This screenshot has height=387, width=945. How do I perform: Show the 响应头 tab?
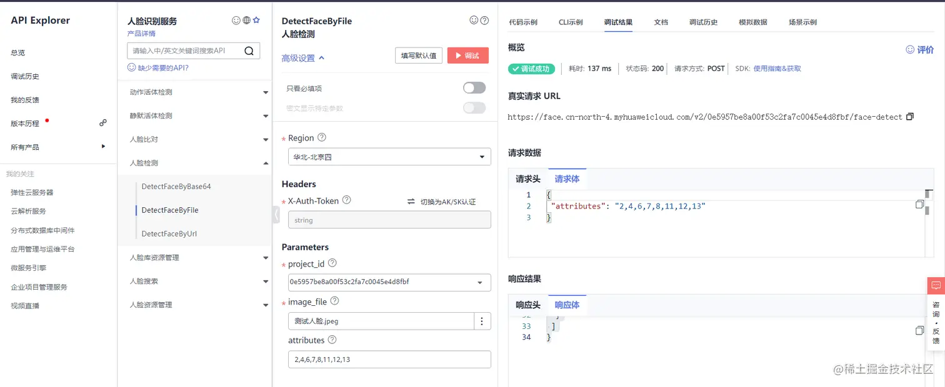(528, 305)
